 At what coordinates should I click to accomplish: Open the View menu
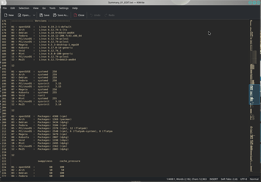36,8
